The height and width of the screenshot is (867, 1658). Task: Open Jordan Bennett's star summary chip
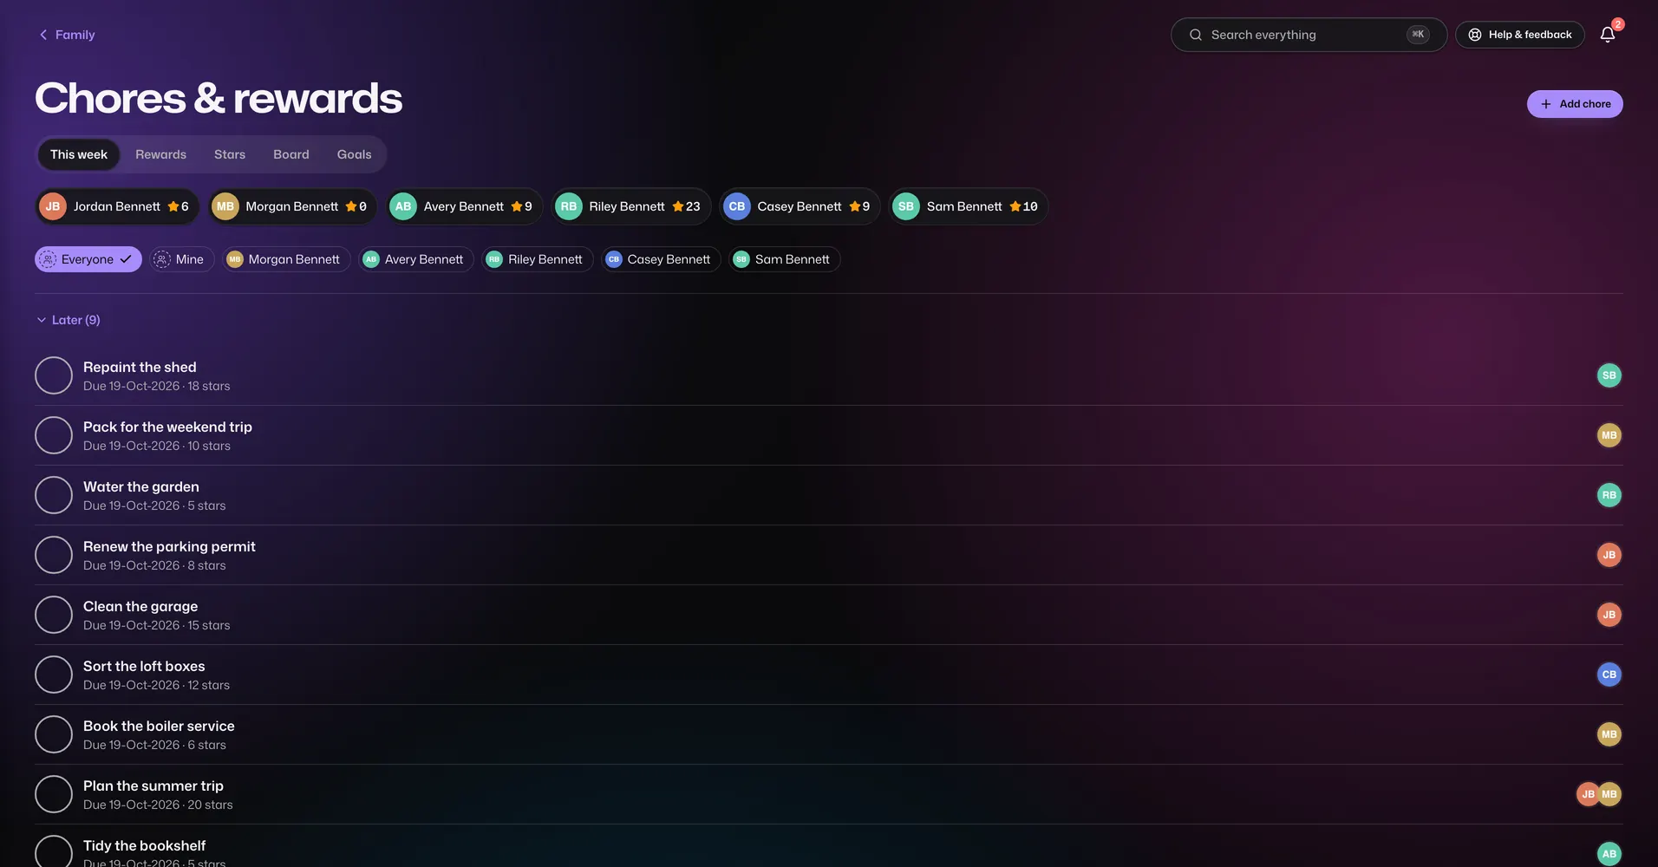tap(117, 206)
